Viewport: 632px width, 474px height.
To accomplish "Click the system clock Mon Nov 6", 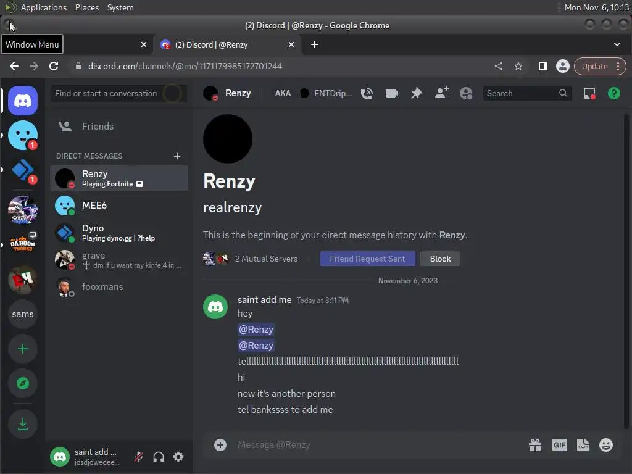I will coord(596,7).
